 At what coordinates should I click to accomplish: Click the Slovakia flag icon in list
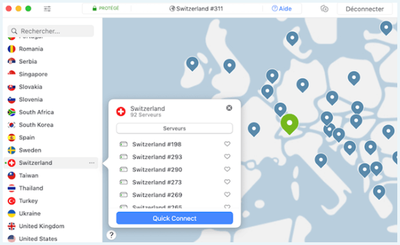click(x=11, y=87)
